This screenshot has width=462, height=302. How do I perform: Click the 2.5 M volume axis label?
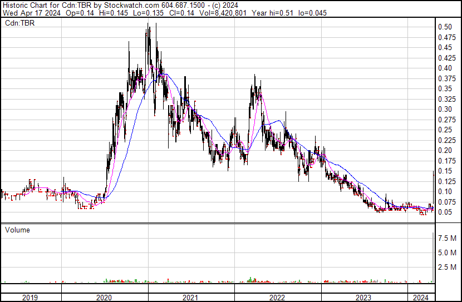(x=448, y=267)
